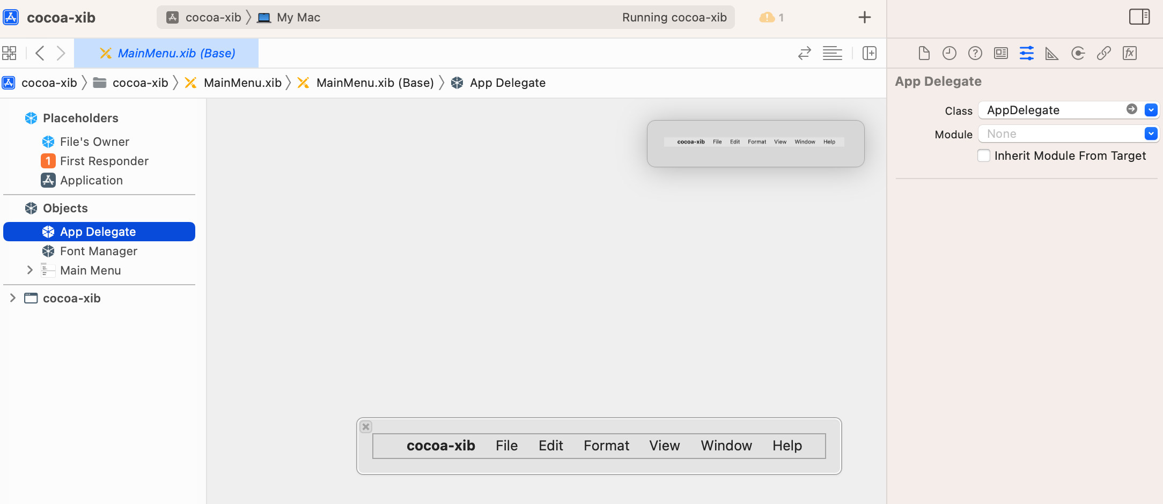Click the Placeholders section header
The width and height of the screenshot is (1163, 504).
[x=80, y=118]
